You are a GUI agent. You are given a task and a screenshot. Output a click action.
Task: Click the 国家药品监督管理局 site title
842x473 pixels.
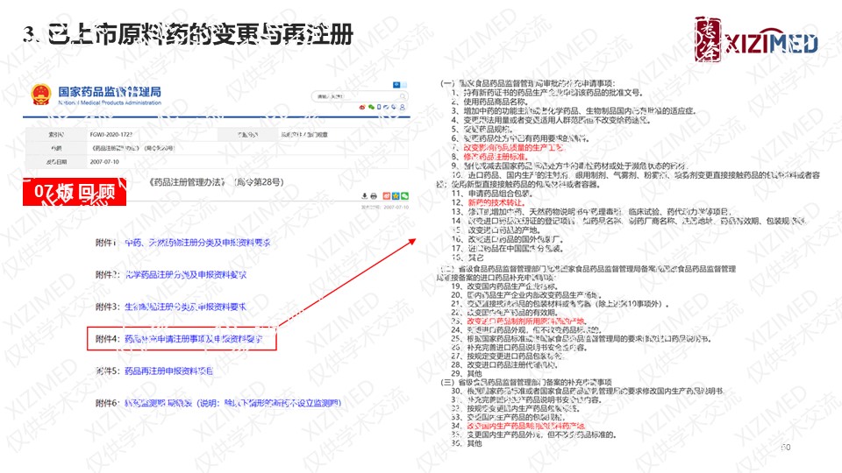[x=109, y=91]
